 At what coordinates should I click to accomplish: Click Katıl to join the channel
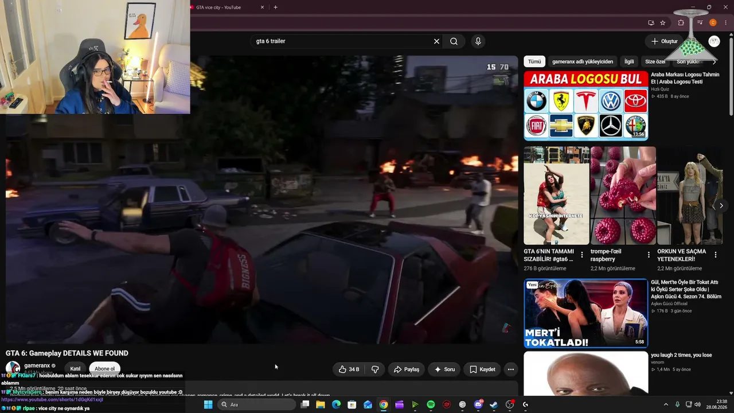click(x=75, y=369)
